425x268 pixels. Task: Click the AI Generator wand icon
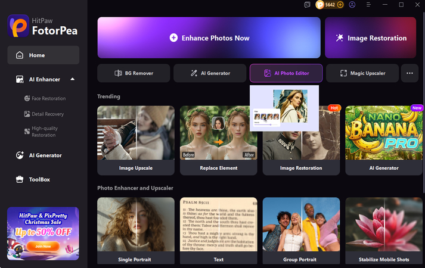click(x=194, y=73)
